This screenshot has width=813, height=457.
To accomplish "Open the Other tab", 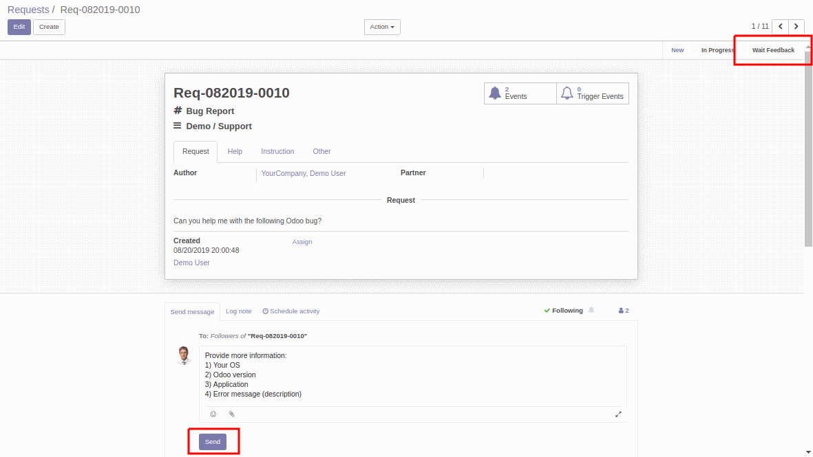I will point(321,152).
